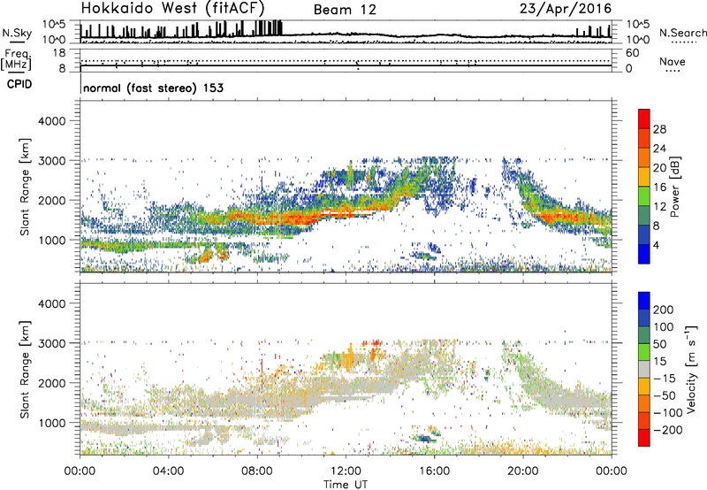Click the '3000' tick on the velocity panel
Screen dimensions: 707x490
tap(51, 343)
